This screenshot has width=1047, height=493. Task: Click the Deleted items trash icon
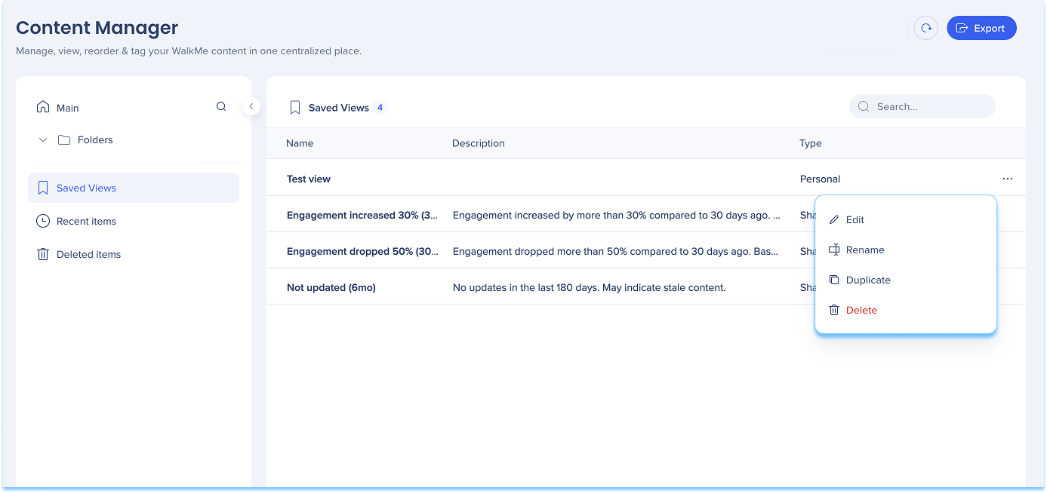point(43,254)
